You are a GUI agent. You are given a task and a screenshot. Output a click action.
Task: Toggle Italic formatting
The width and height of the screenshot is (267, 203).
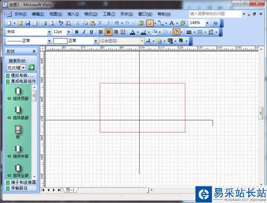click(84, 32)
